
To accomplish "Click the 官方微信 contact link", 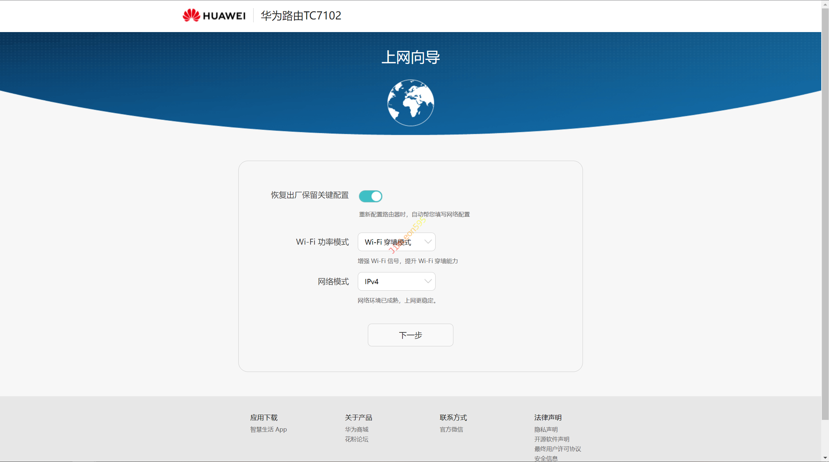I will pyautogui.click(x=451, y=430).
